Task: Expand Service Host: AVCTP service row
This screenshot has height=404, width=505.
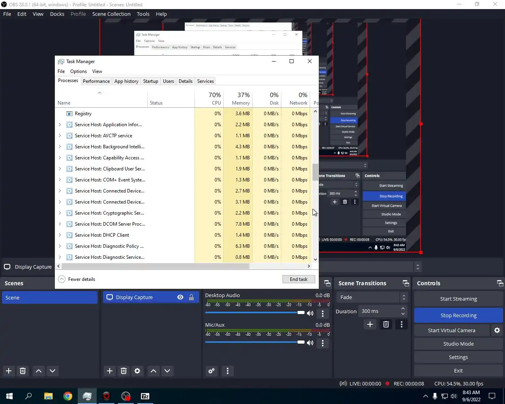Action: click(x=60, y=136)
